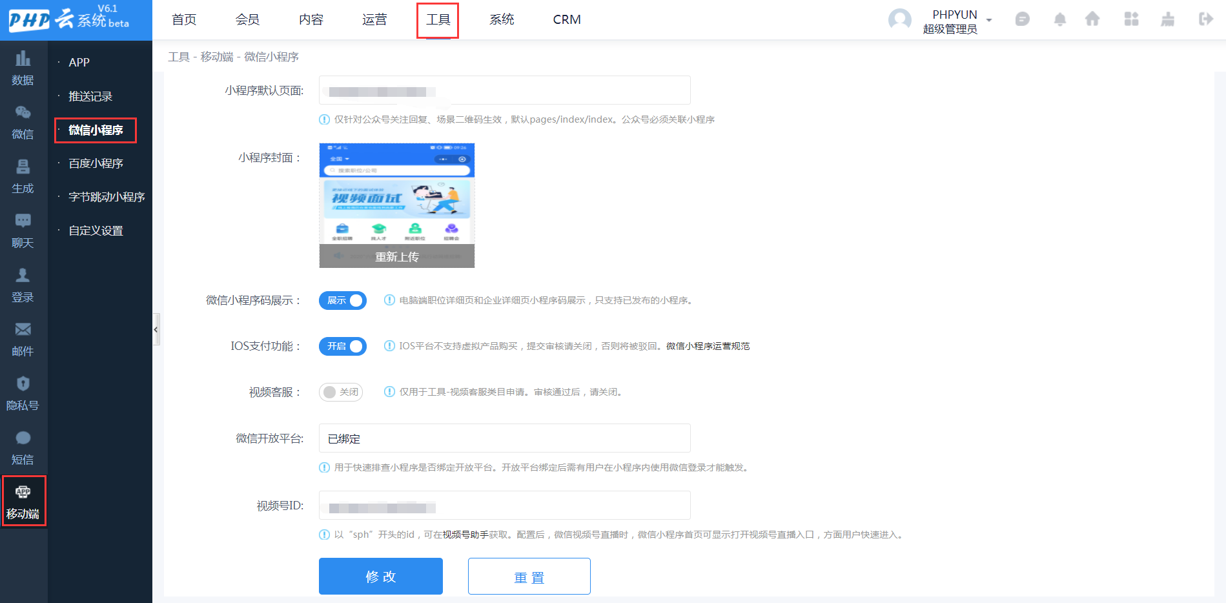Click the 小程序封面 cover thumbnail
This screenshot has height=603, width=1226.
pos(397,205)
